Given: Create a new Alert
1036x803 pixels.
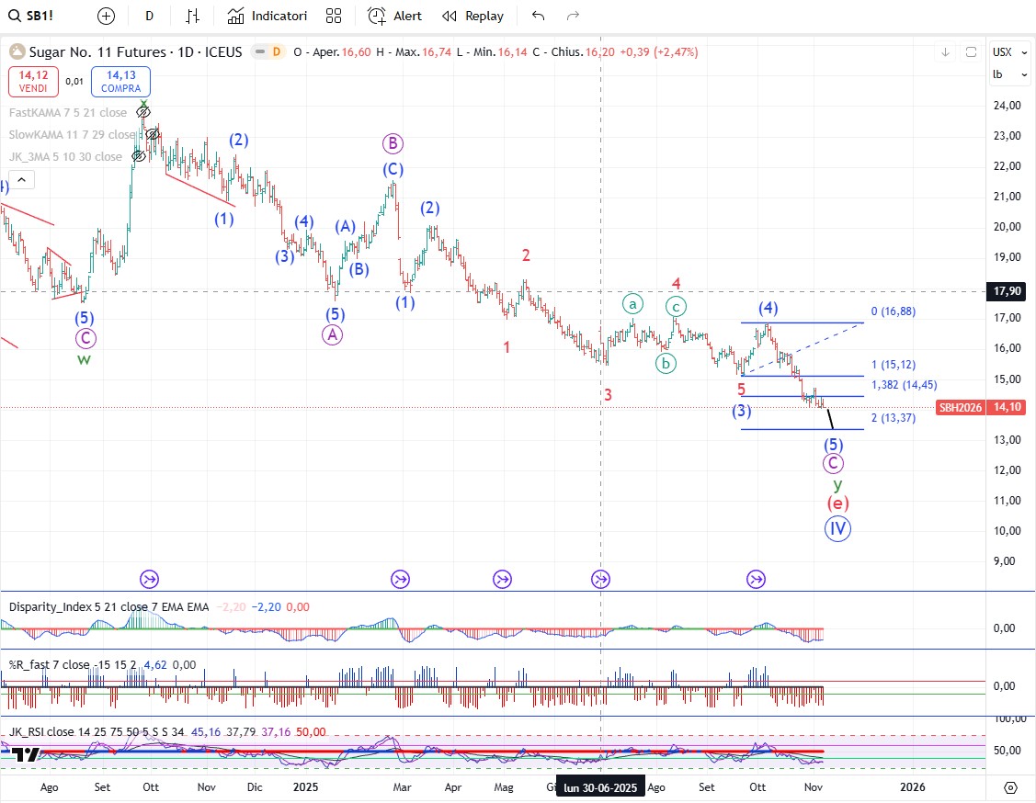Looking at the screenshot, I should tap(394, 16).
